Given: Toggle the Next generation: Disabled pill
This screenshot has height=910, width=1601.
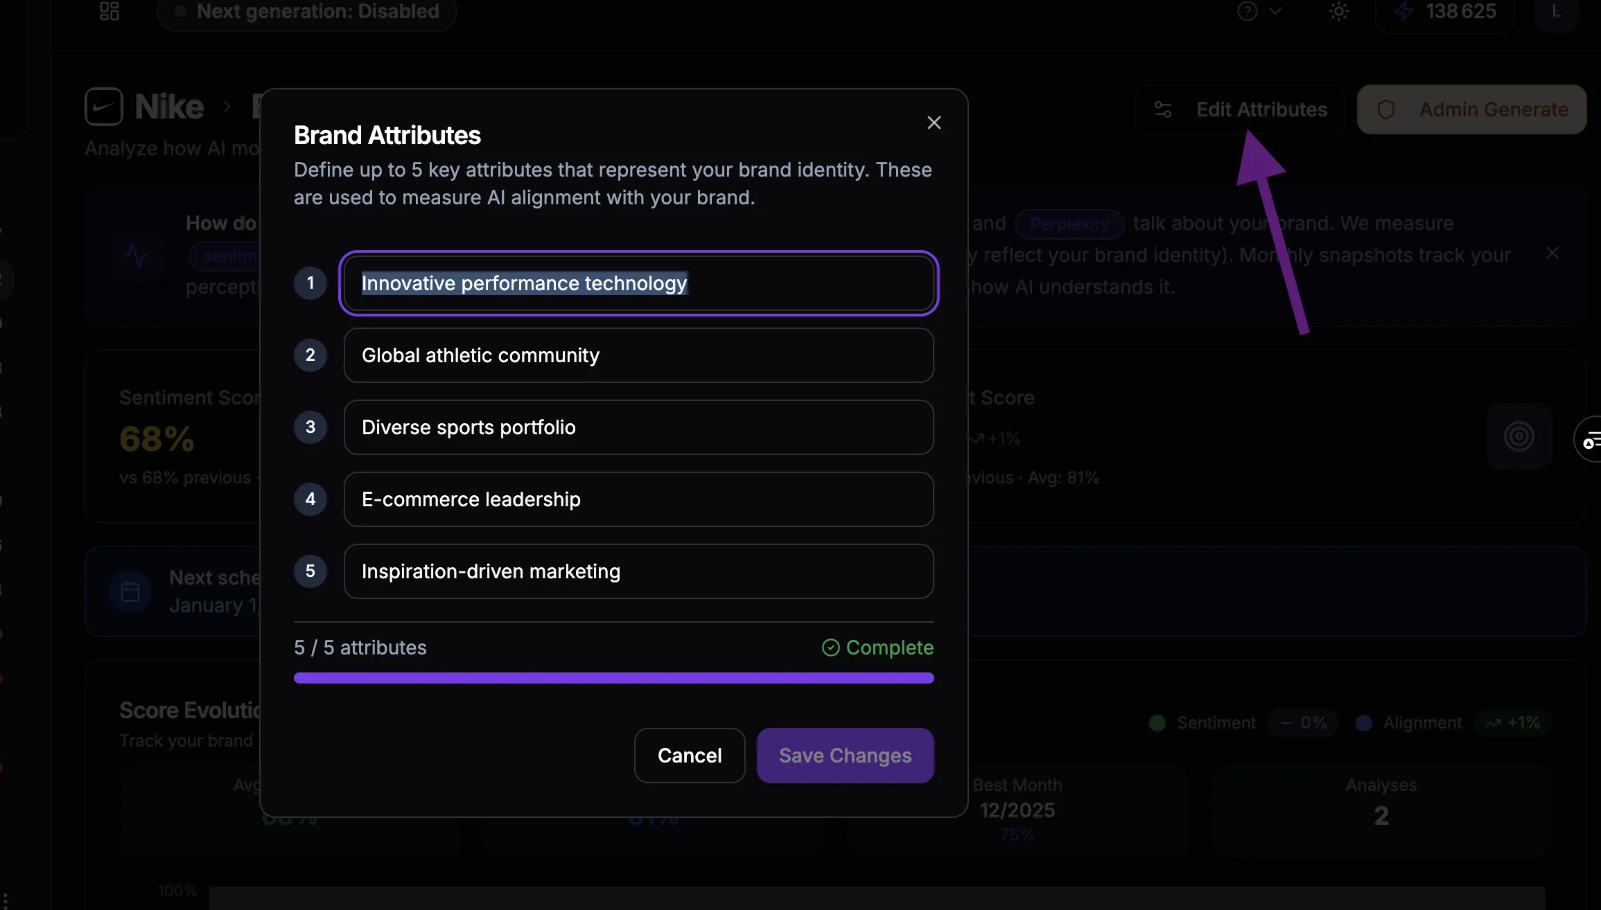Looking at the screenshot, I should tap(307, 12).
